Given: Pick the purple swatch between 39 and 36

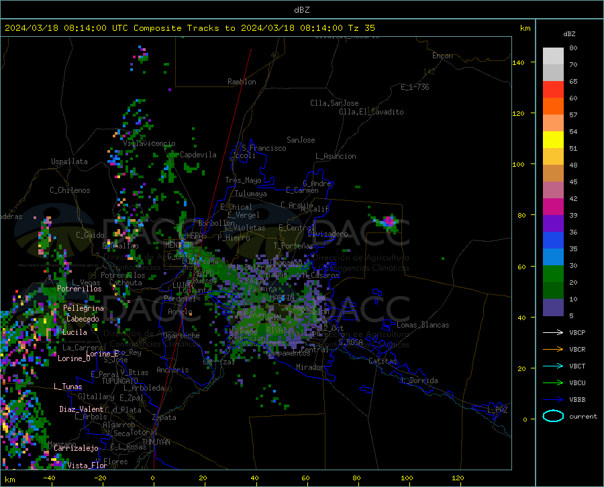Looking at the screenshot, I should 553,224.
